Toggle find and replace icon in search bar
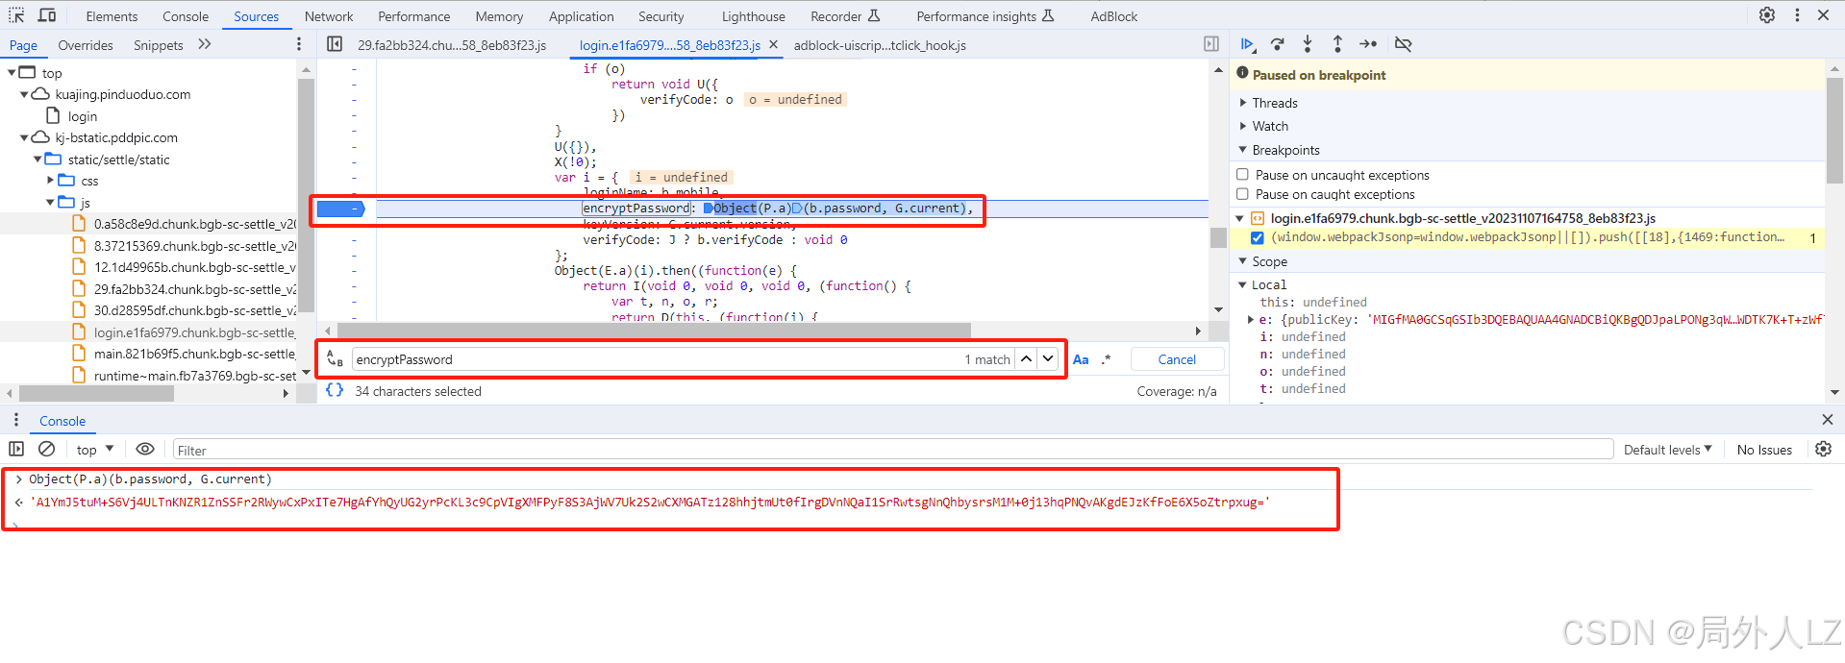 (x=335, y=359)
